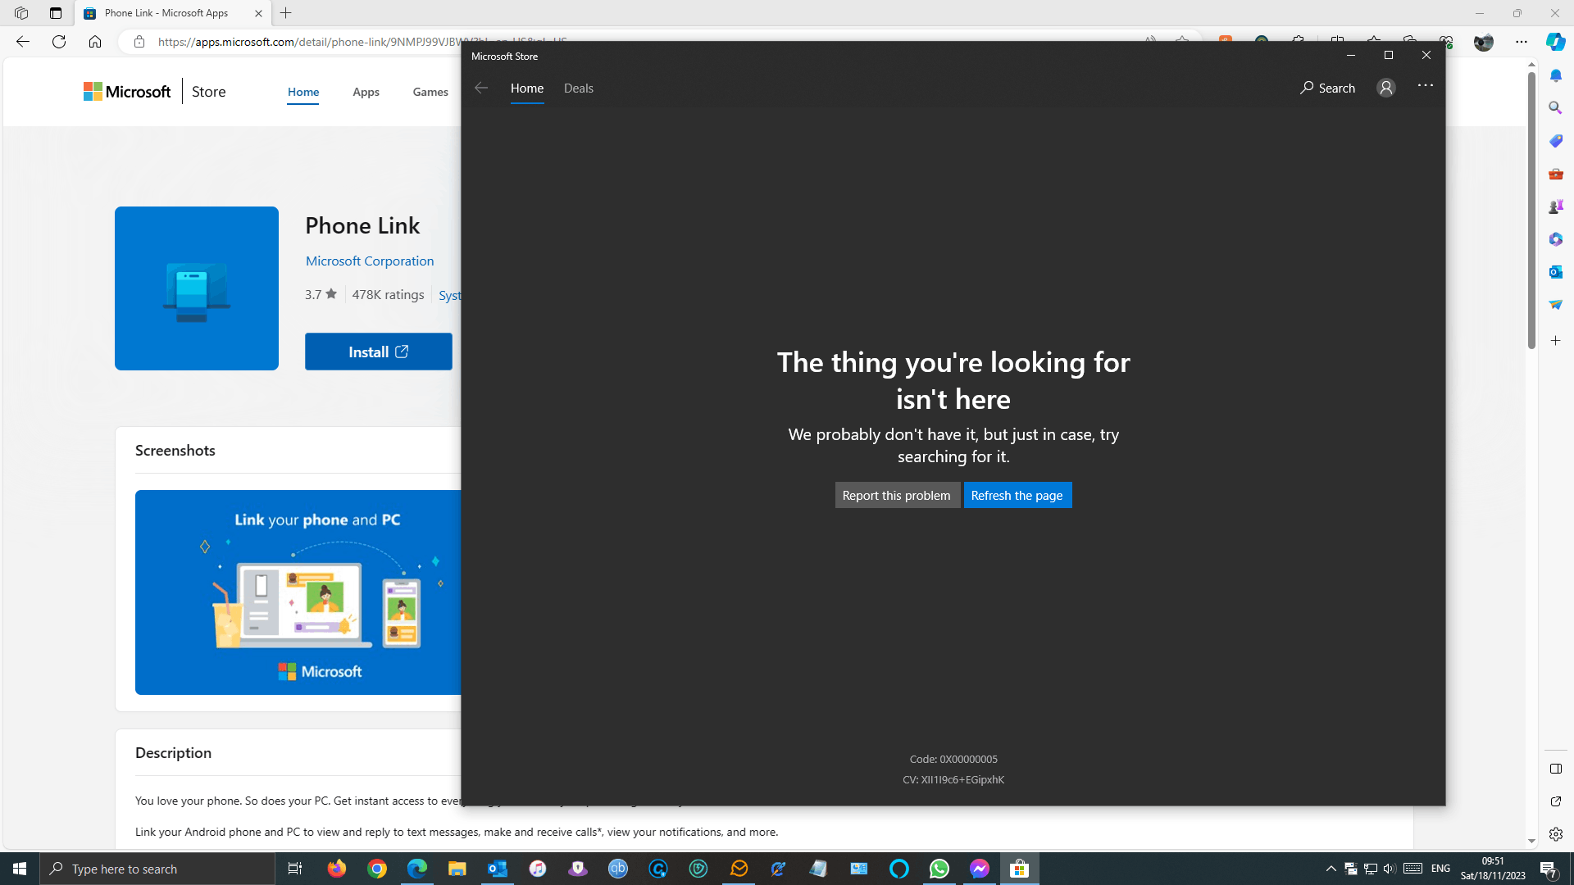Open Edge Settings and more ellipsis menu
Image resolution: width=1574 pixels, height=885 pixels.
click(1521, 42)
